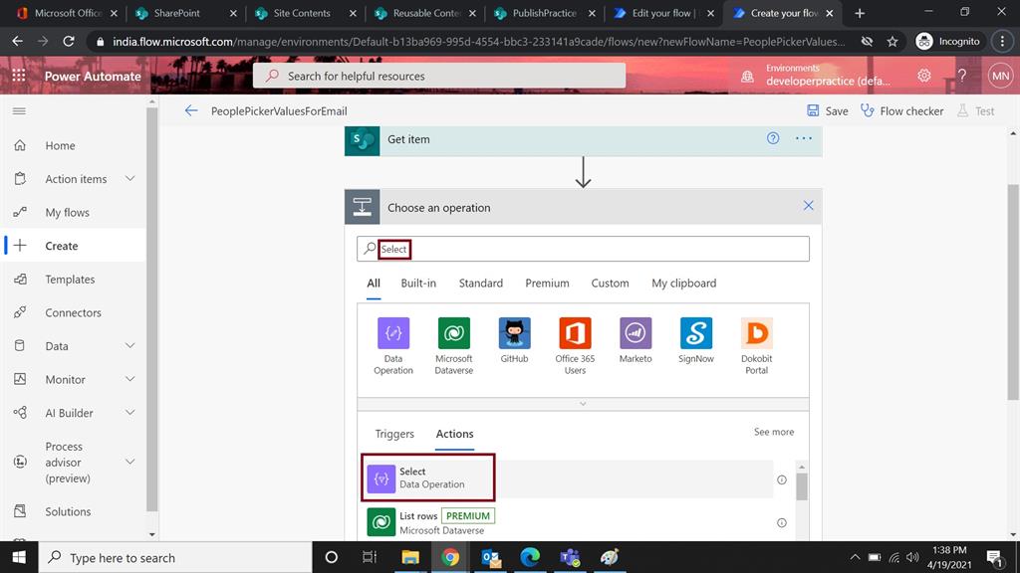
Task: Switch to the Custom tab
Action: click(610, 284)
